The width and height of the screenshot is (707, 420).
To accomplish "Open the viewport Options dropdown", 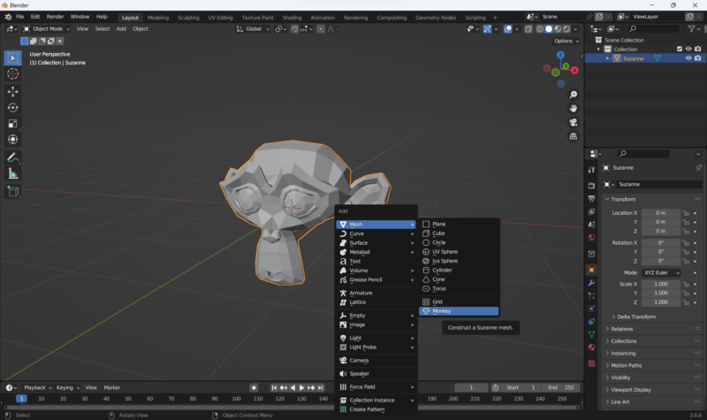I will point(566,41).
